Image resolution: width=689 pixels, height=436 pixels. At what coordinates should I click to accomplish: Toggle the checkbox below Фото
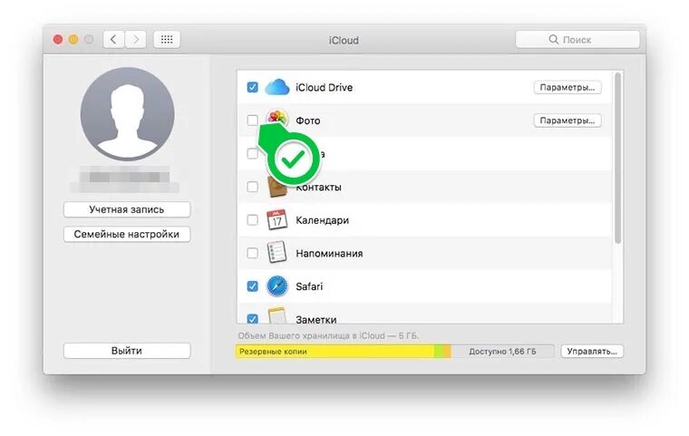(x=252, y=153)
